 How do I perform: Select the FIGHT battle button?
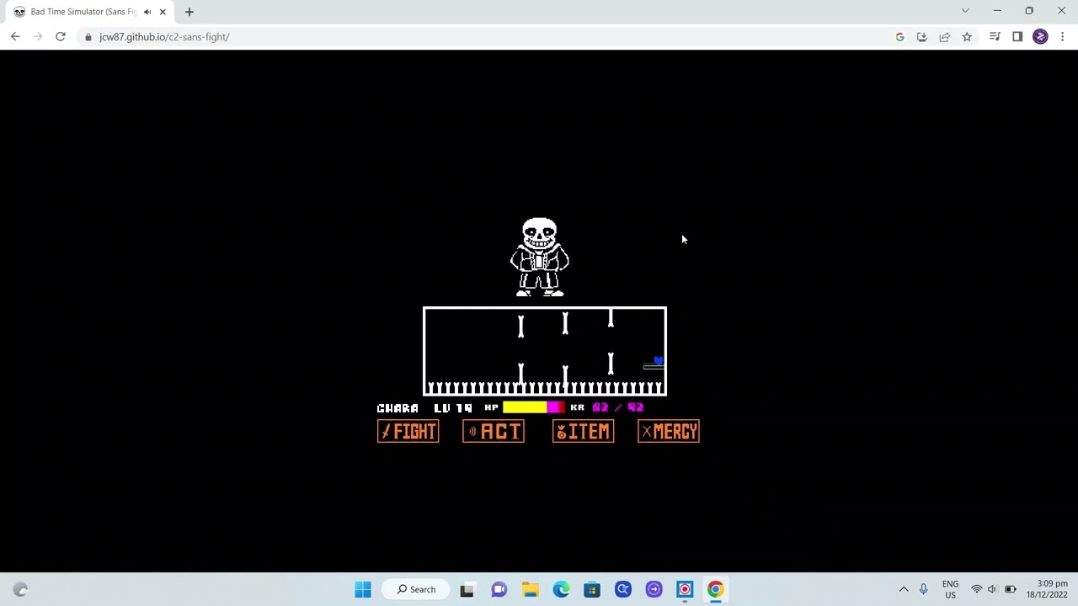408,432
